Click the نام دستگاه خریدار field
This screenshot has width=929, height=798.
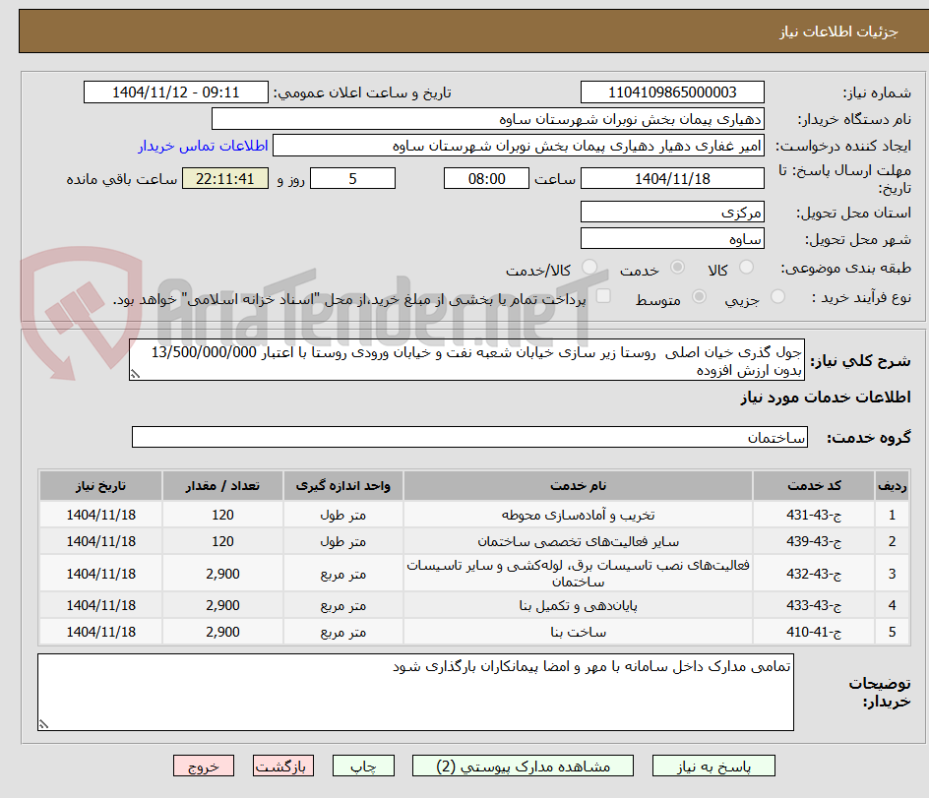487,119
